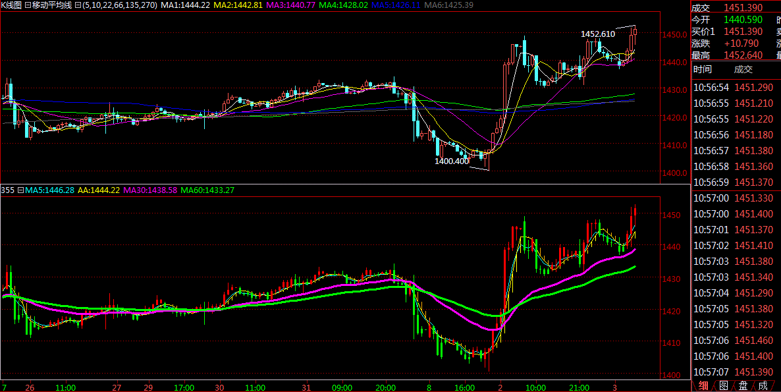Collapse the 移动平均线 indicator box toggle

click(28, 5)
